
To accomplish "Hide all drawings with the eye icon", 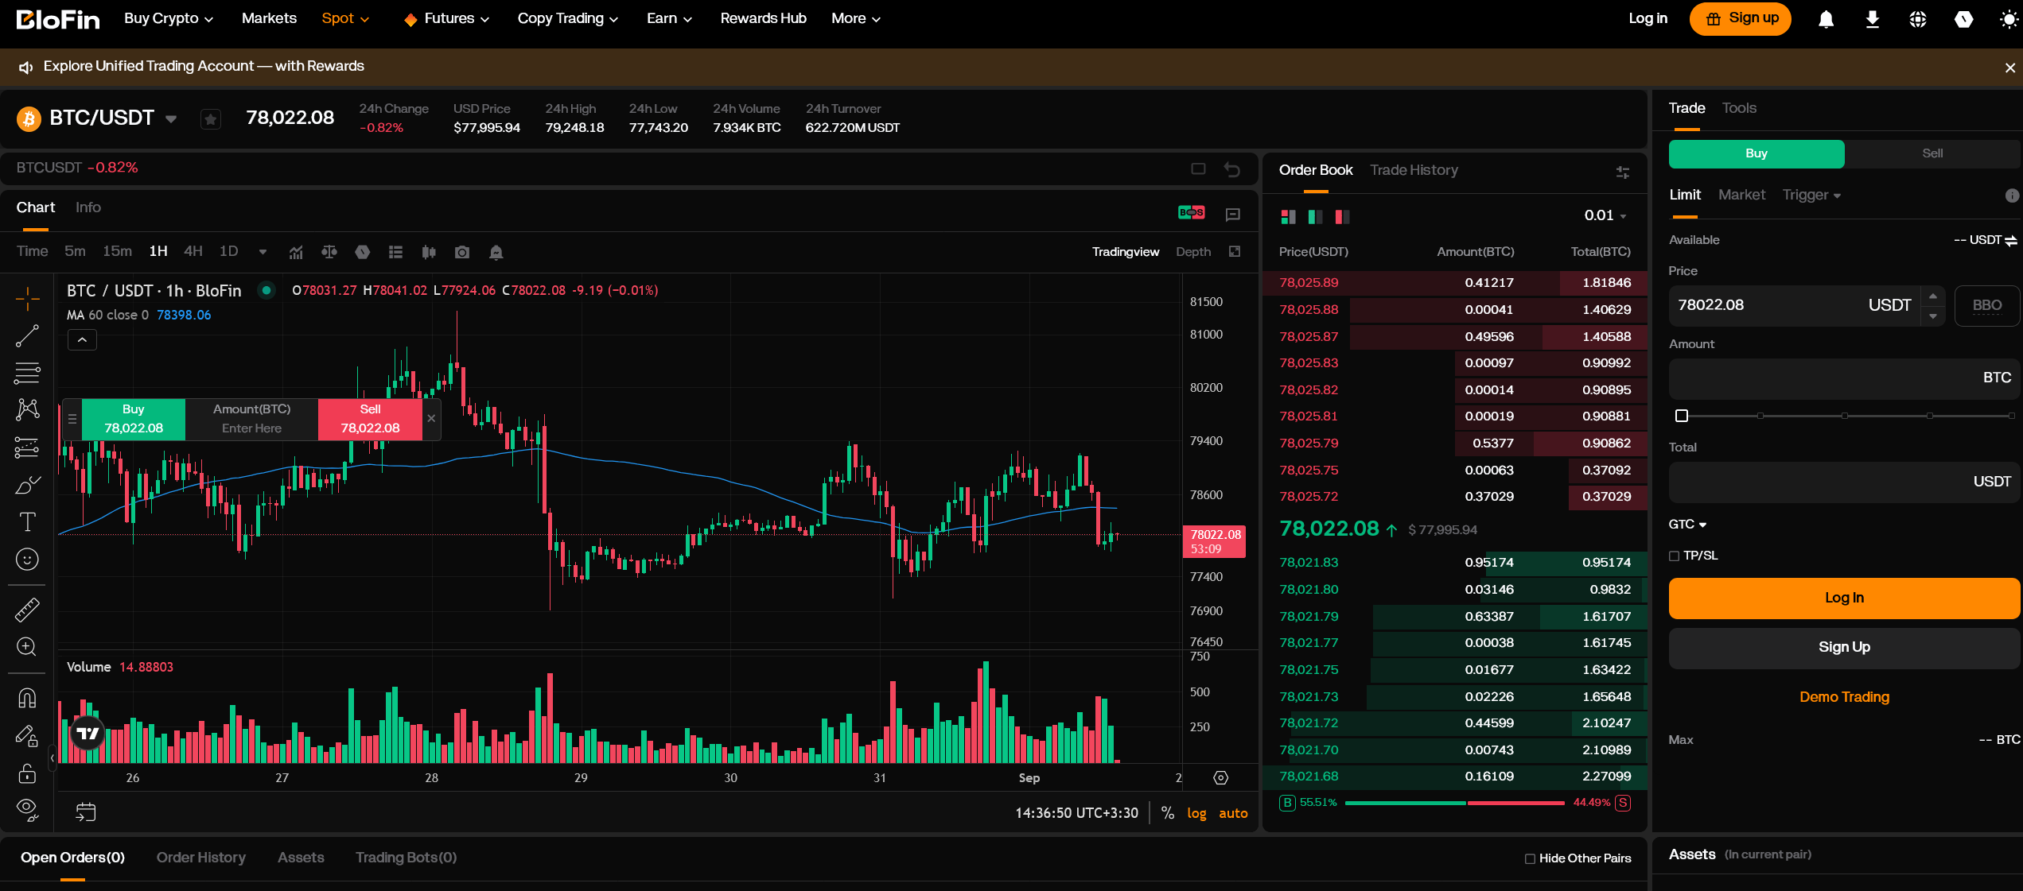I will [27, 809].
